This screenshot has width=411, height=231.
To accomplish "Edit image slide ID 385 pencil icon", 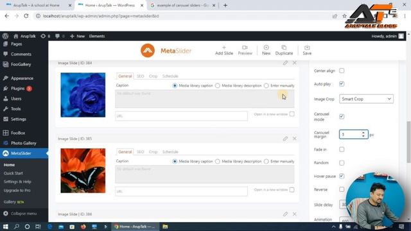I will (285, 139).
